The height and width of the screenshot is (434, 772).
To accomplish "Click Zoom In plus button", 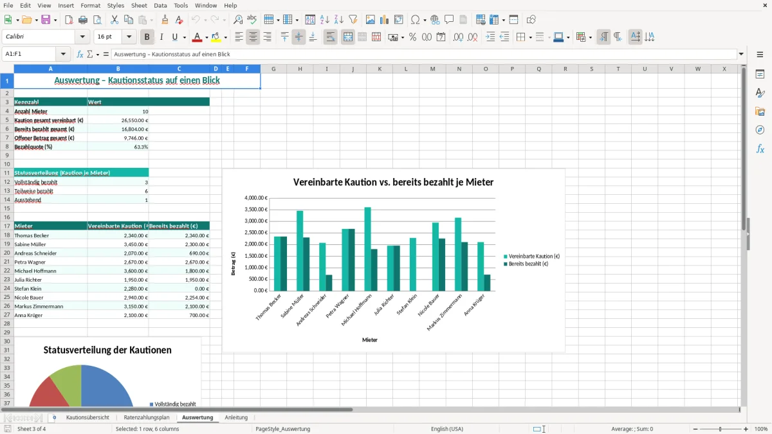I will [x=746, y=429].
